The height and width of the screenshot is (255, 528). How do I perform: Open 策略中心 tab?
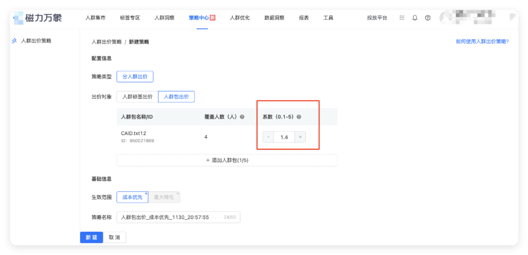point(199,18)
